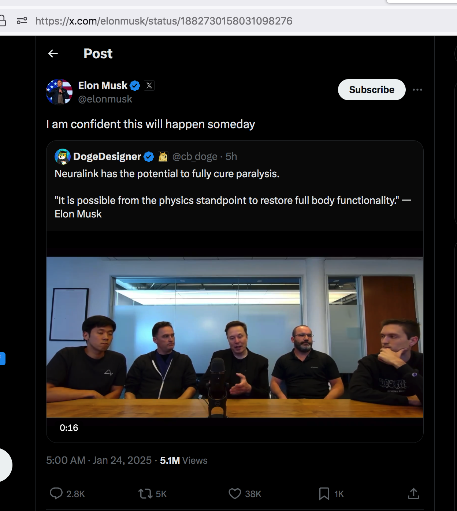Click the X affiliation badge icon
This screenshot has height=511, width=457.
pos(149,86)
